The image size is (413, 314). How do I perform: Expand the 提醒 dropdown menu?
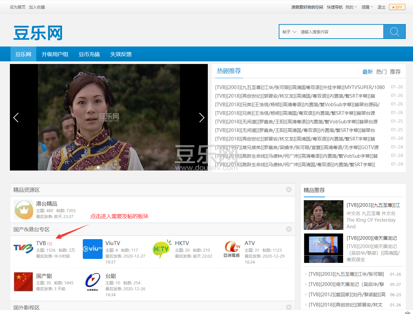(x=367, y=7)
